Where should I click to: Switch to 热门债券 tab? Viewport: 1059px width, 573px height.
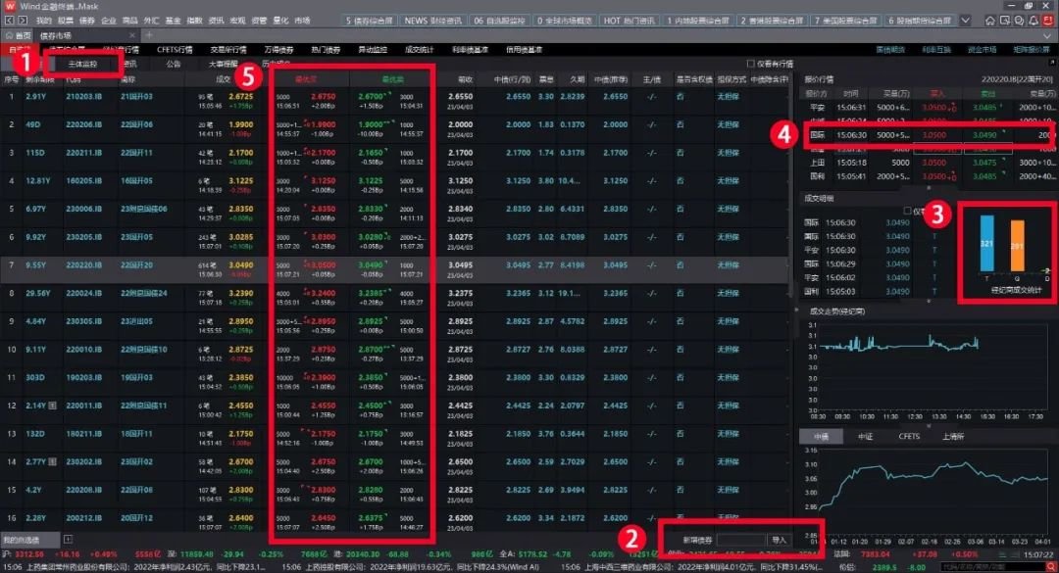[x=326, y=49]
